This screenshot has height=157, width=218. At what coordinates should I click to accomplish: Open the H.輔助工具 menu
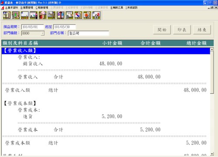point(117,7)
